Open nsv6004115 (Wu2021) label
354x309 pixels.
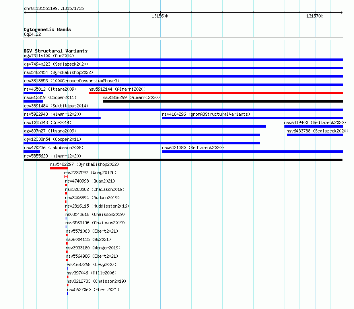(x=88, y=239)
